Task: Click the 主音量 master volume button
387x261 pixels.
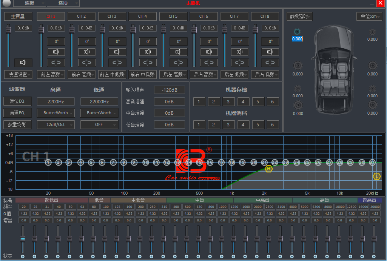Action: pyautogui.click(x=18, y=16)
